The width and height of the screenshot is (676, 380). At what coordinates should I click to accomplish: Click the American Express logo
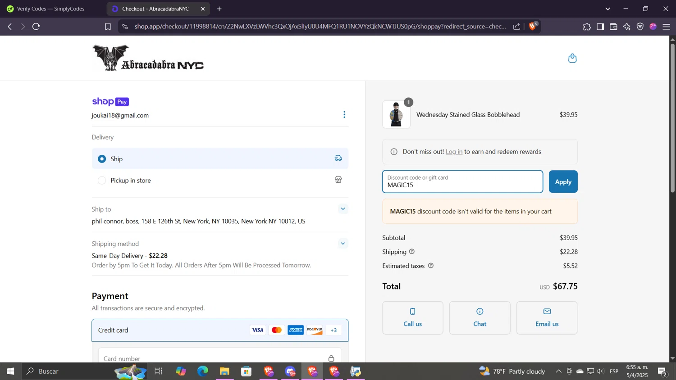pos(296,330)
